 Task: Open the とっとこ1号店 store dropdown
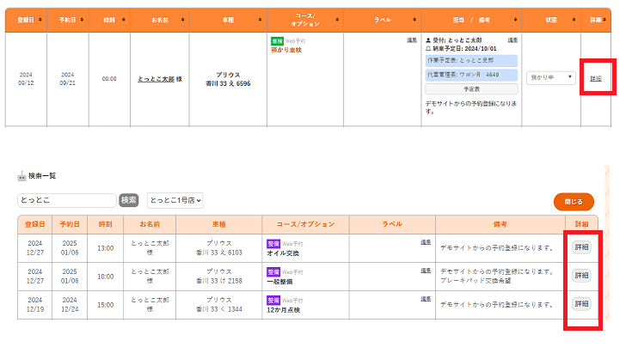[175, 200]
